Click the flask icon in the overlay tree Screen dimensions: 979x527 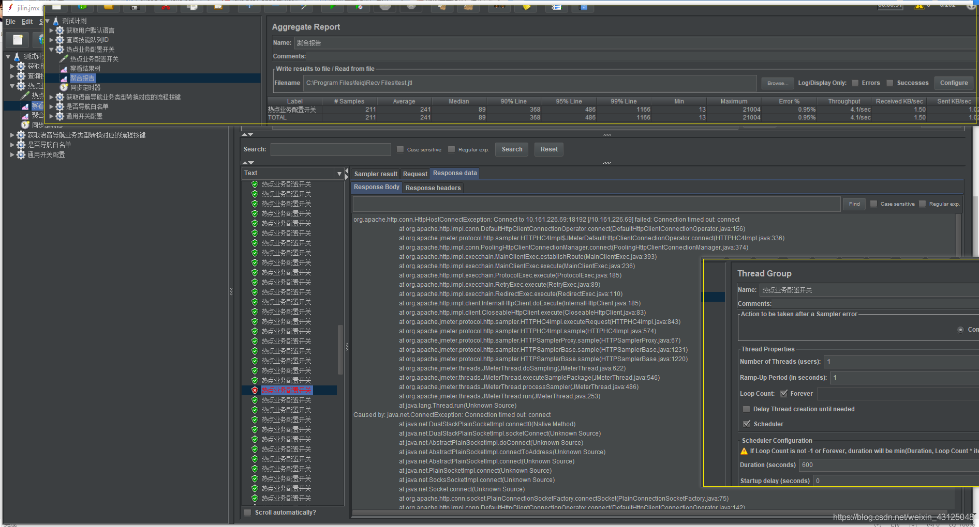[x=56, y=21]
